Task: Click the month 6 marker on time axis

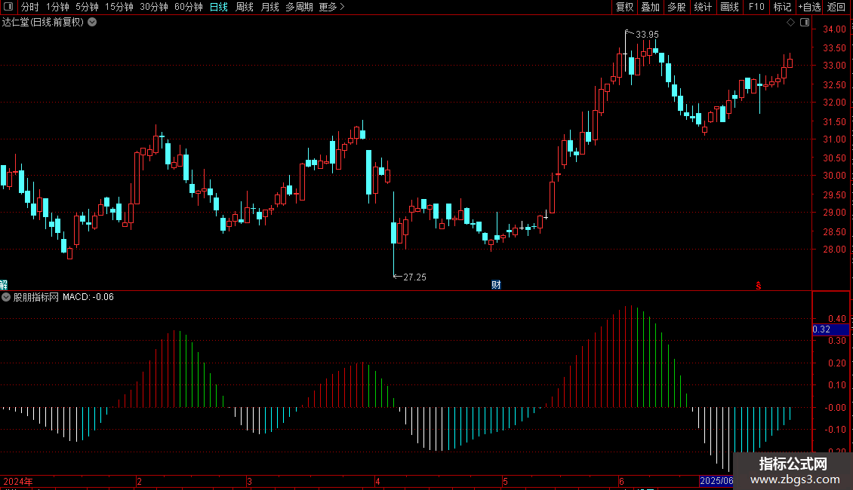Action: point(621,481)
